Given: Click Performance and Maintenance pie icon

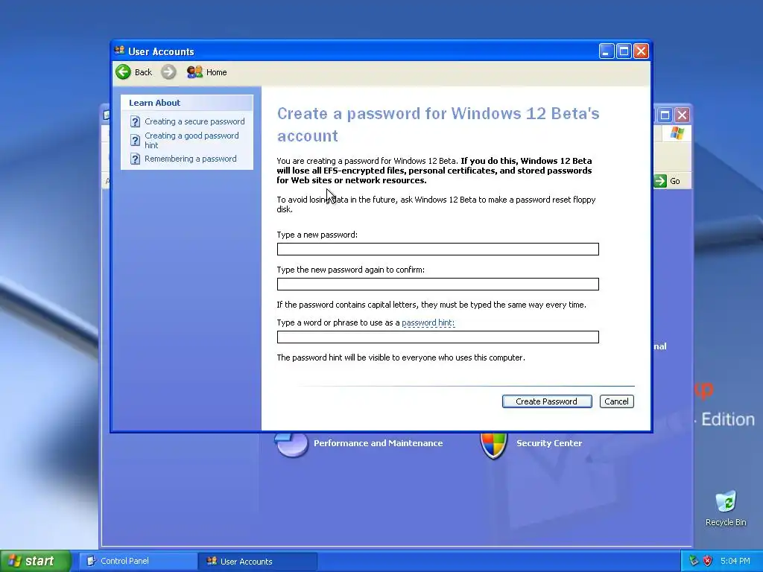Looking at the screenshot, I should [x=291, y=444].
